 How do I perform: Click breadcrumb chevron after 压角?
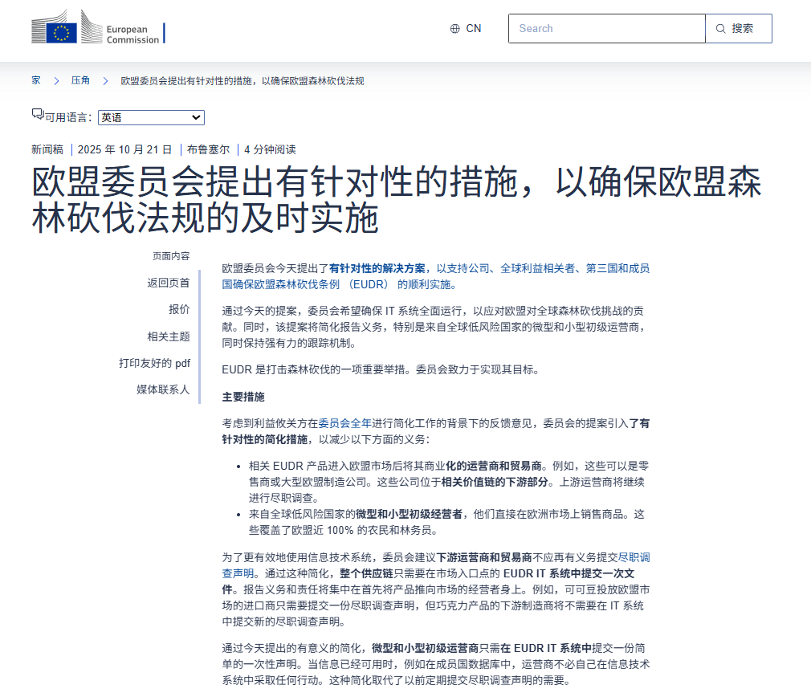click(x=105, y=81)
